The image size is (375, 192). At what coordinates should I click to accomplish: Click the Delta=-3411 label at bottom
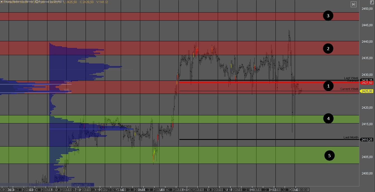[83, 185]
